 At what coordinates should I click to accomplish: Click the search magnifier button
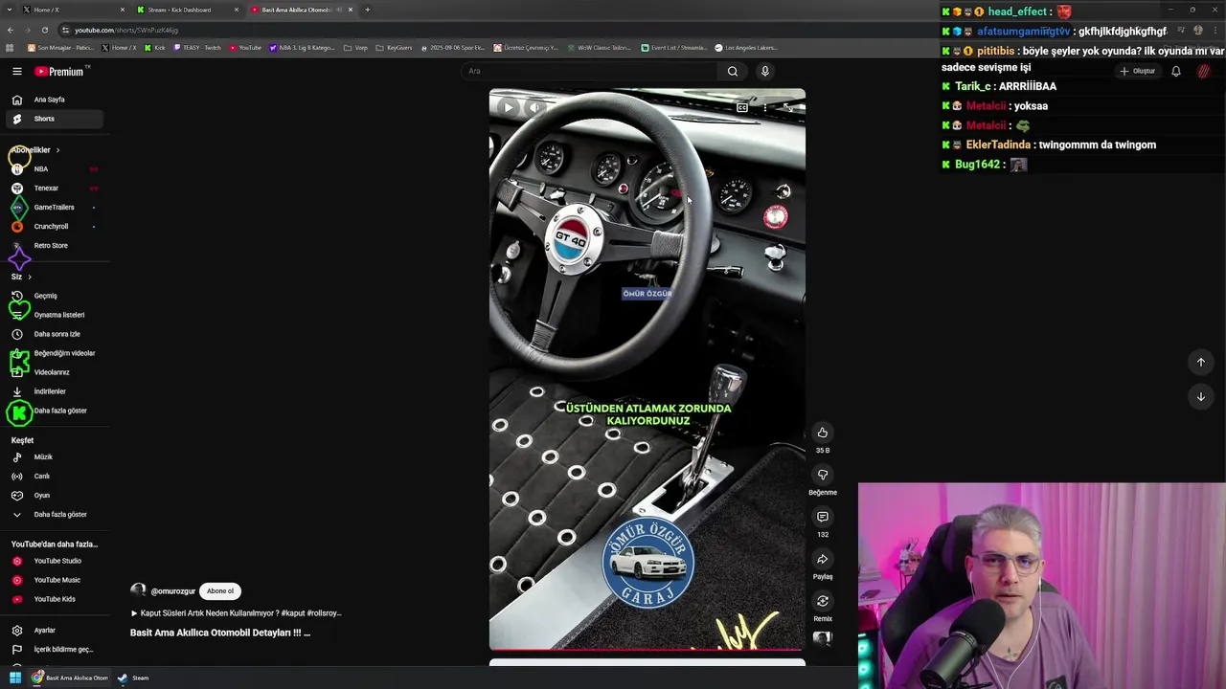tap(733, 71)
